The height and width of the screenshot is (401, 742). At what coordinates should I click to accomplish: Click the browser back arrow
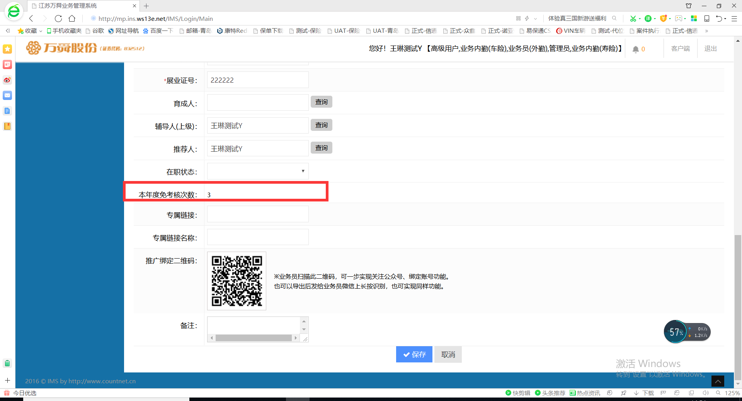[31, 19]
